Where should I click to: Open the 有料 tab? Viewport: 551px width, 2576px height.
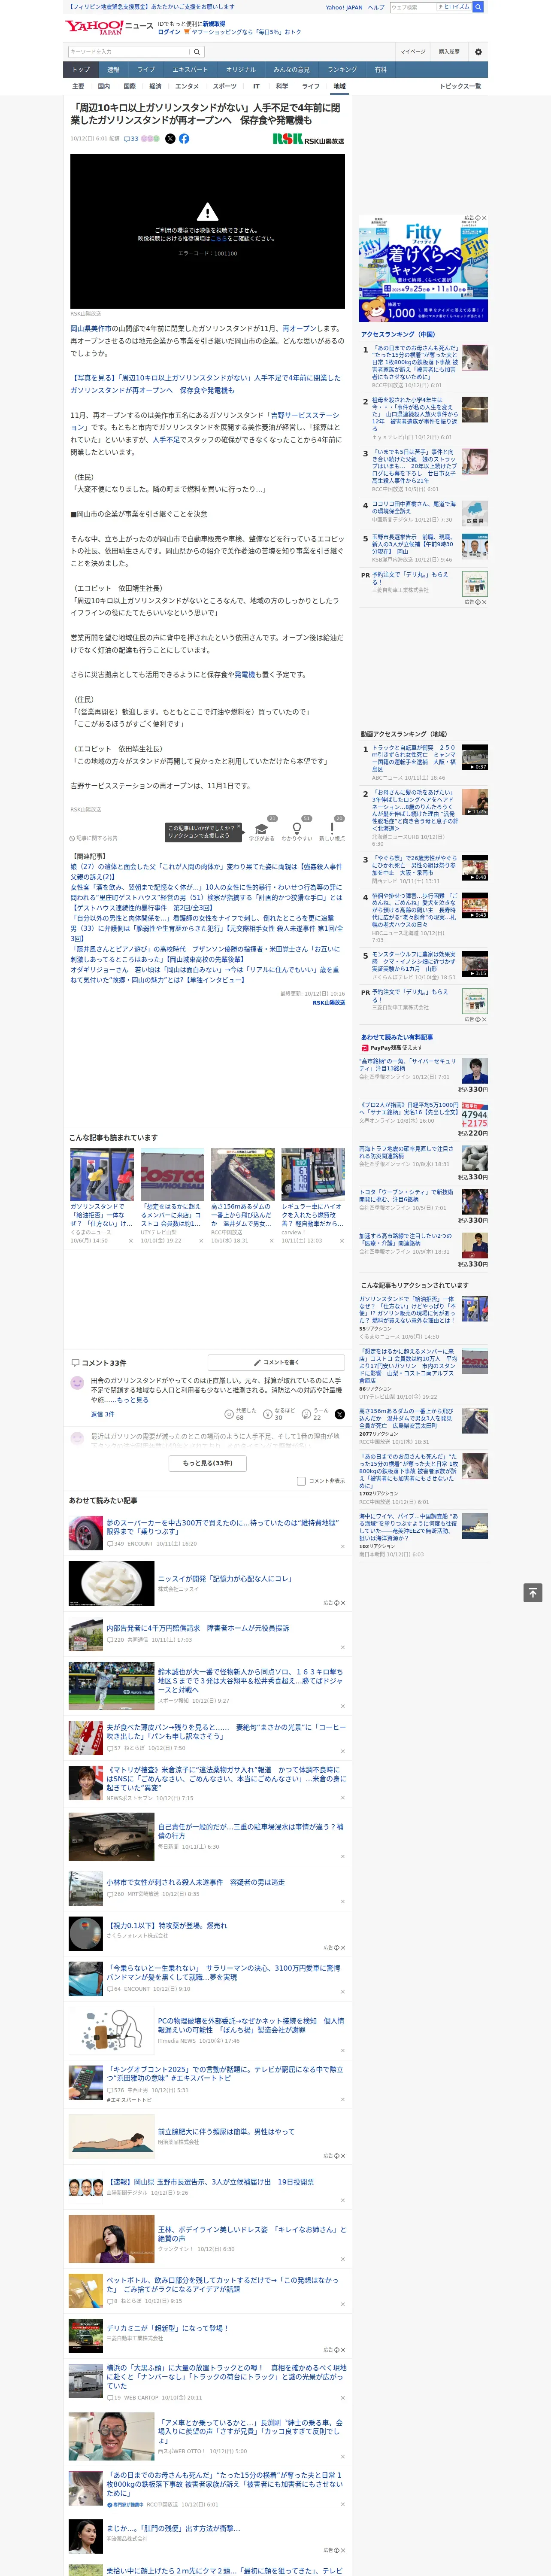[x=380, y=70]
